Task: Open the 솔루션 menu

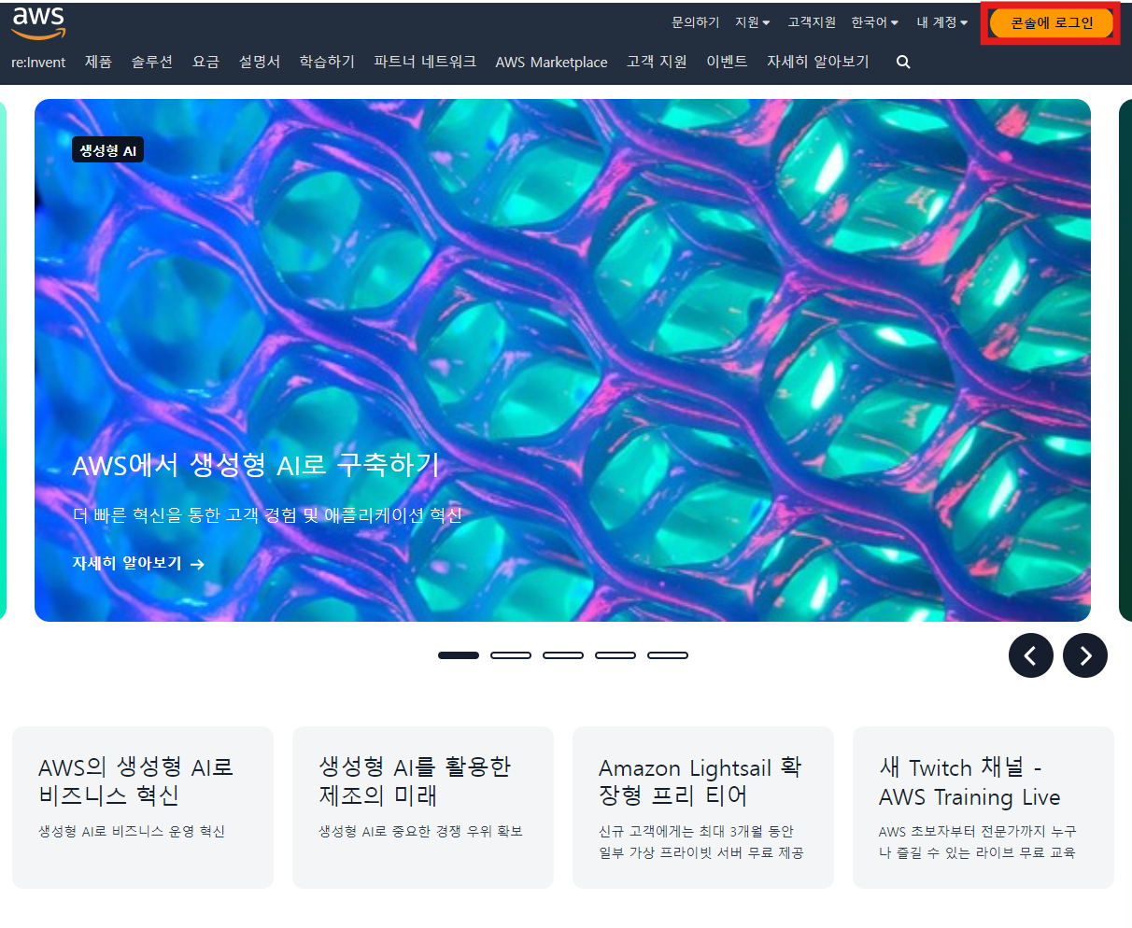Action: (151, 62)
